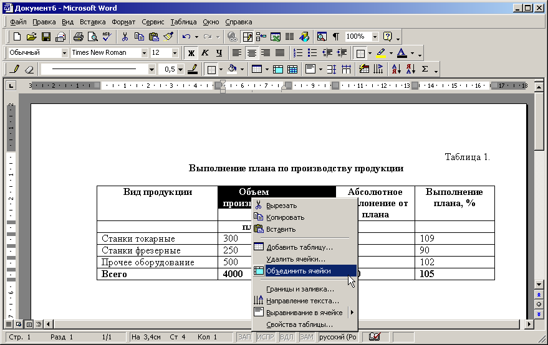Click the Split Cells toolbar icon
548x345 pixels.
(292, 69)
